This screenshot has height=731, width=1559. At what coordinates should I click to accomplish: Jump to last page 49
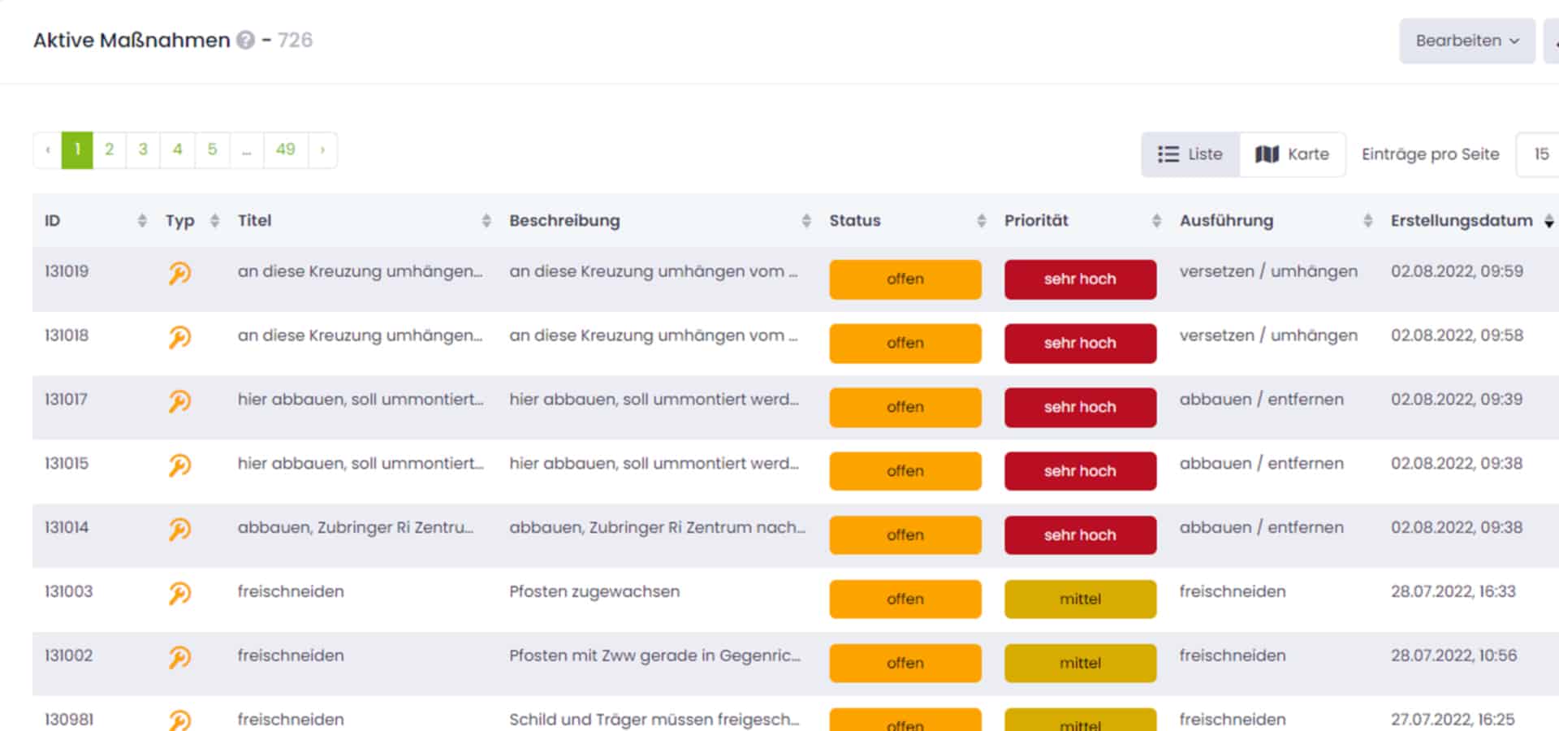[x=285, y=149]
